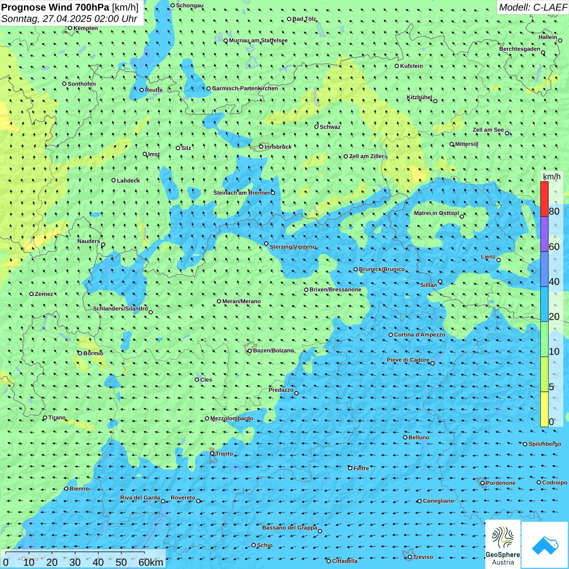569x569 pixels.
Task: Click the Cortina d'Ampezzo label
Action: 419,334
